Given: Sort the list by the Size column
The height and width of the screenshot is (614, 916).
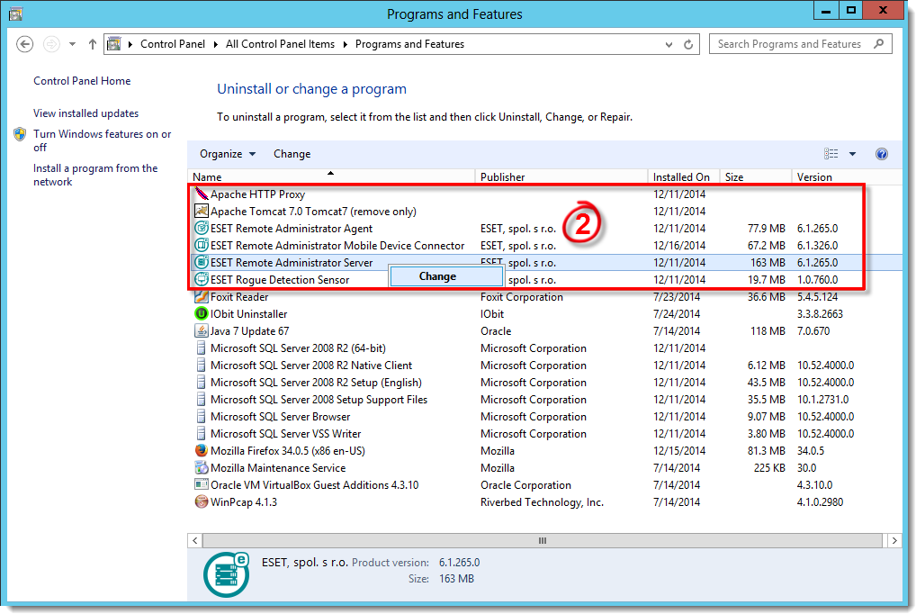Looking at the screenshot, I should coord(755,176).
